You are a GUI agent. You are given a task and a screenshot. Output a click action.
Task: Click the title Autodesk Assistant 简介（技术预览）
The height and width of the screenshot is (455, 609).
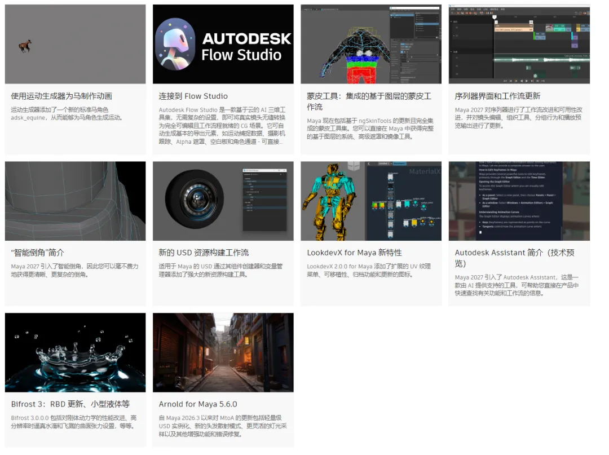click(x=515, y=258)
